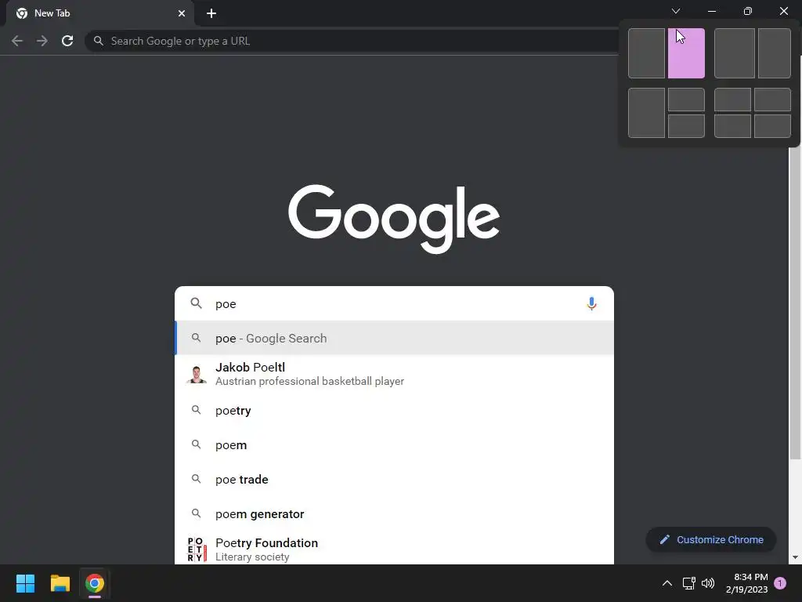Viewport: 802px width, 602px height.
Task: Choose the Poetry Foundation suggestion
Action: pyautogui.click(x=394, y=549)
